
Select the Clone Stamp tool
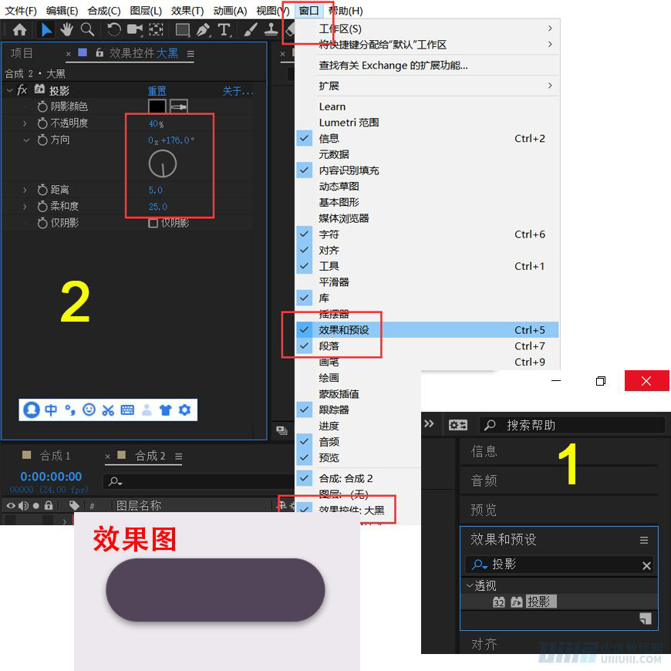tap(271, 31)
